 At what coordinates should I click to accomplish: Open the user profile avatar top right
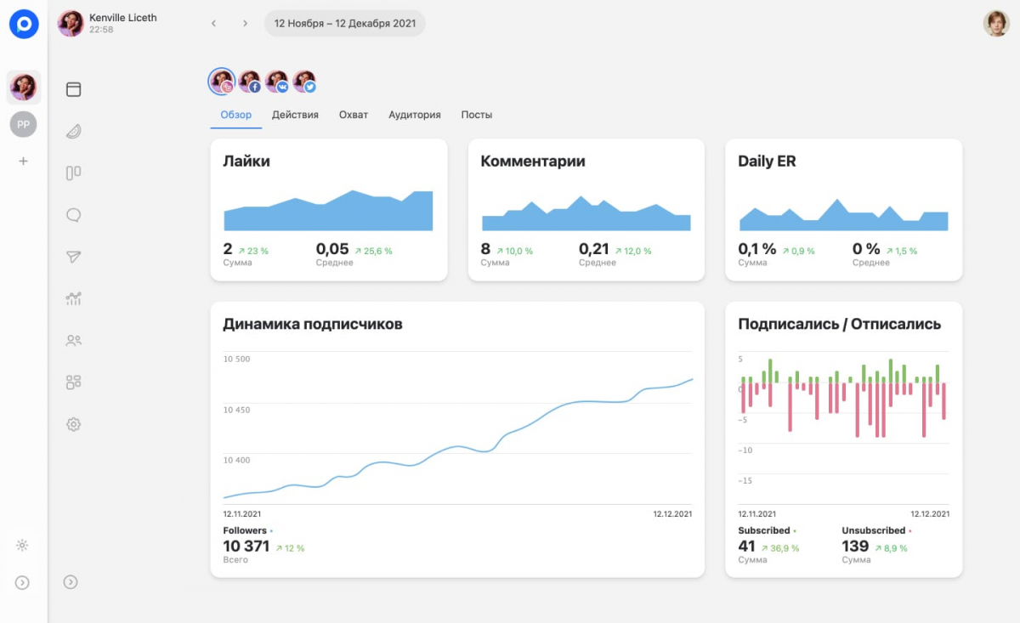pyautogui.click(x=996, y=23)
